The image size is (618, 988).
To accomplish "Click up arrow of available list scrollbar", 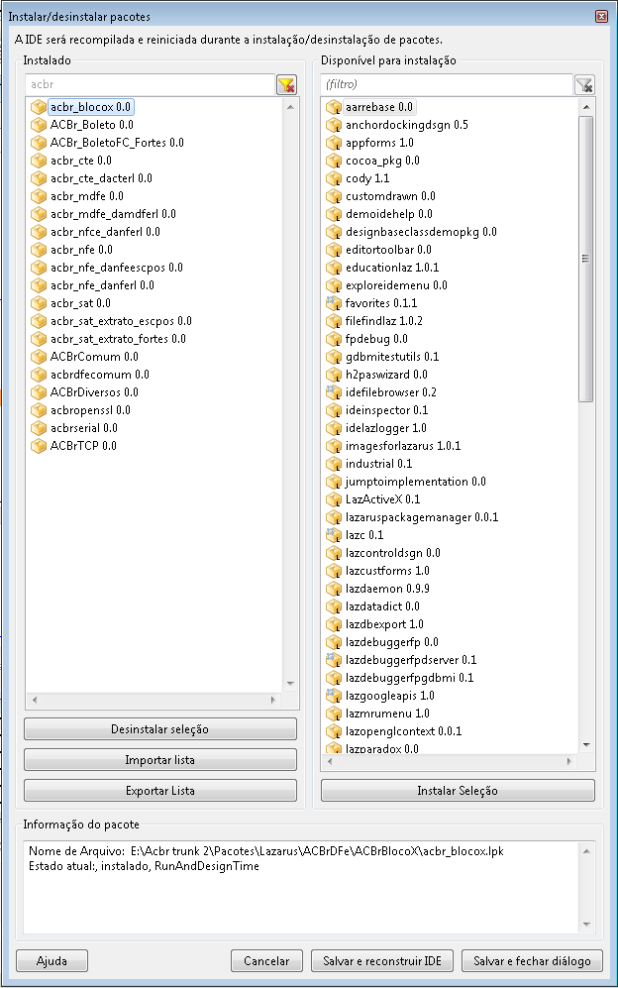I will click(586, 107).
